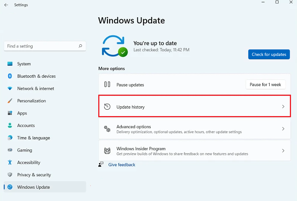Click the Pause updates label

pyautogui.click(x=130, y=85)
